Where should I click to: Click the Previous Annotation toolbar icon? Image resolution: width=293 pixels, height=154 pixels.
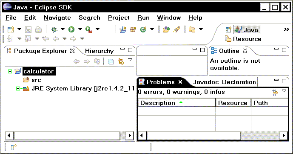28,39
